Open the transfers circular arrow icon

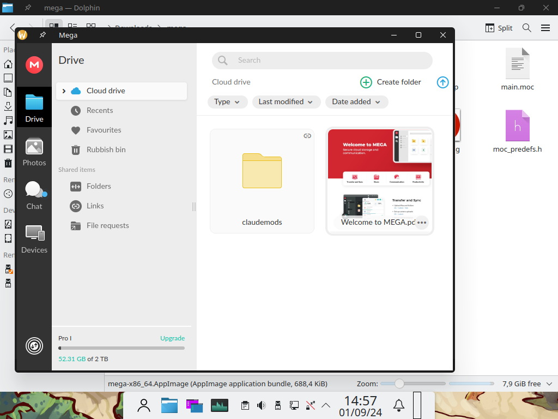34,345
